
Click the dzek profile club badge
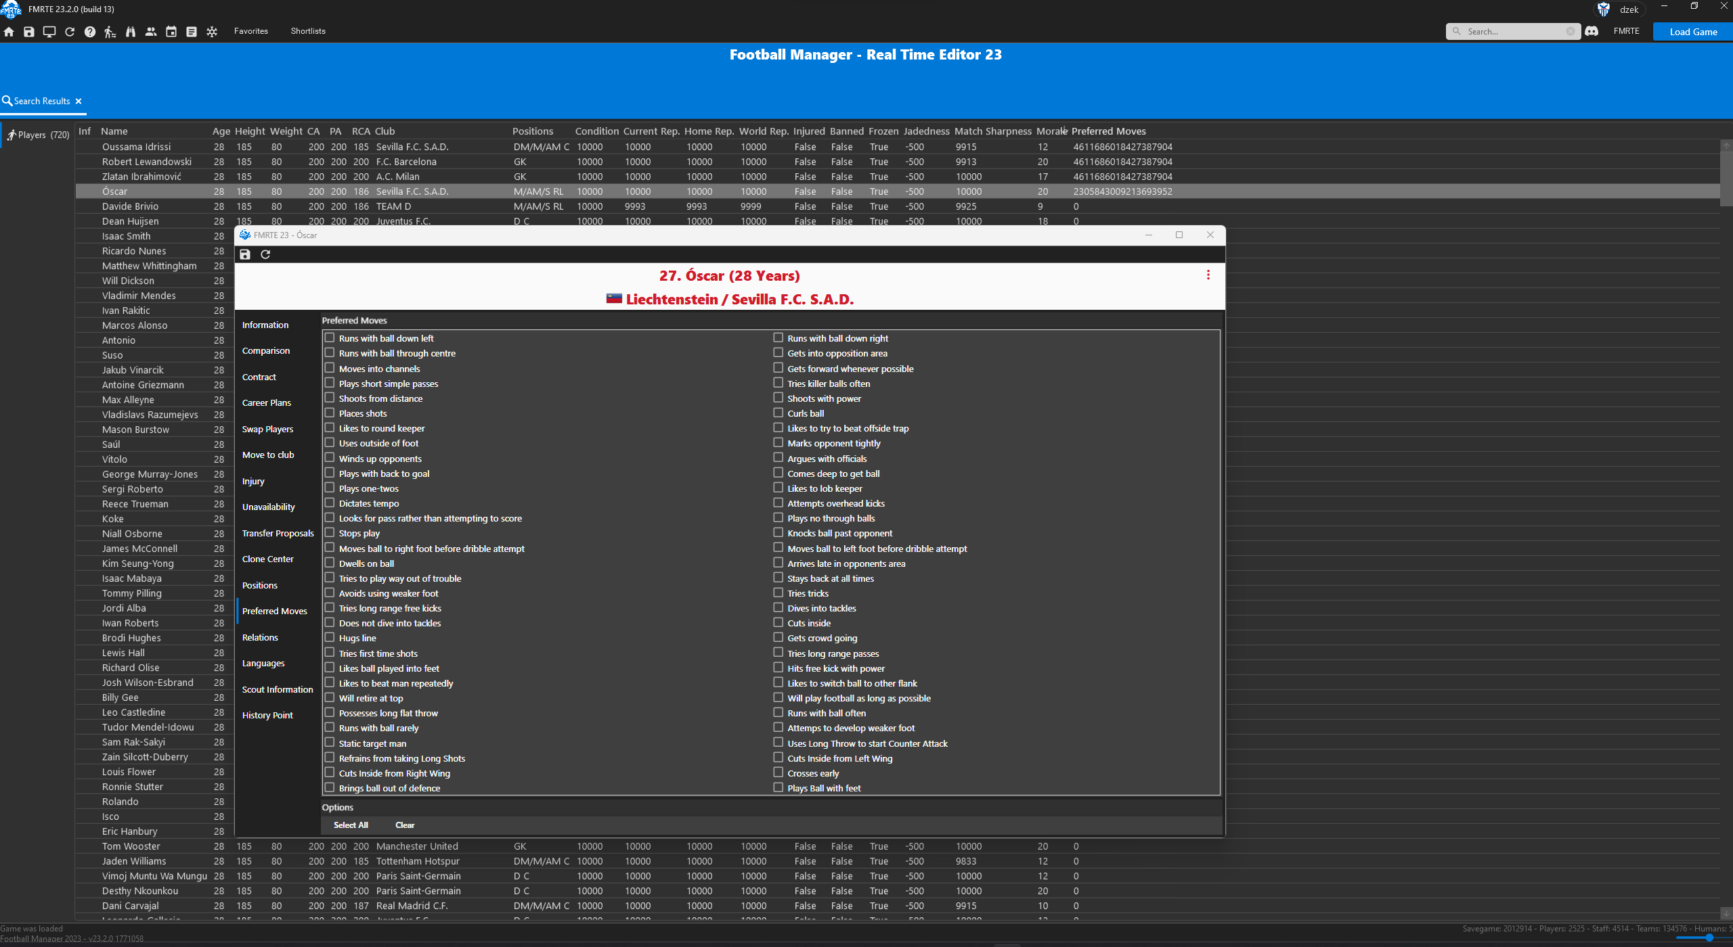[x=1604, y=9]
